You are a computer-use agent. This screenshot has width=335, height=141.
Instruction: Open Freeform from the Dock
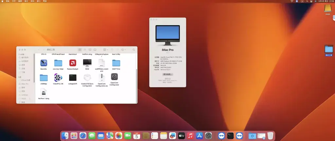click(172, 136)
